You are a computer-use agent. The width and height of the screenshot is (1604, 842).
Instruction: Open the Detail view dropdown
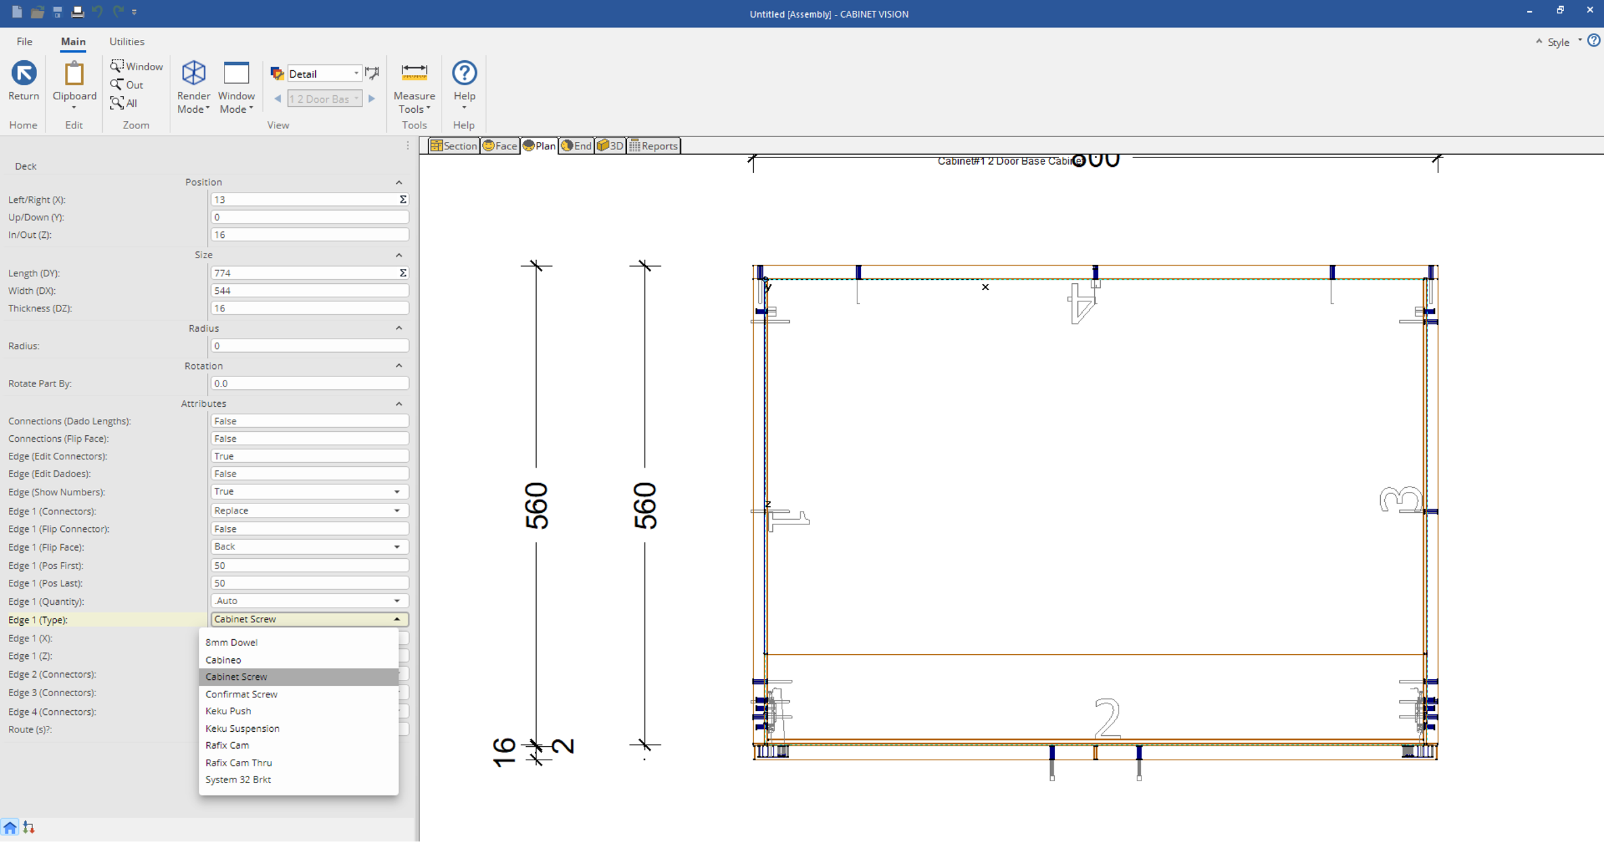pos(356,73)
